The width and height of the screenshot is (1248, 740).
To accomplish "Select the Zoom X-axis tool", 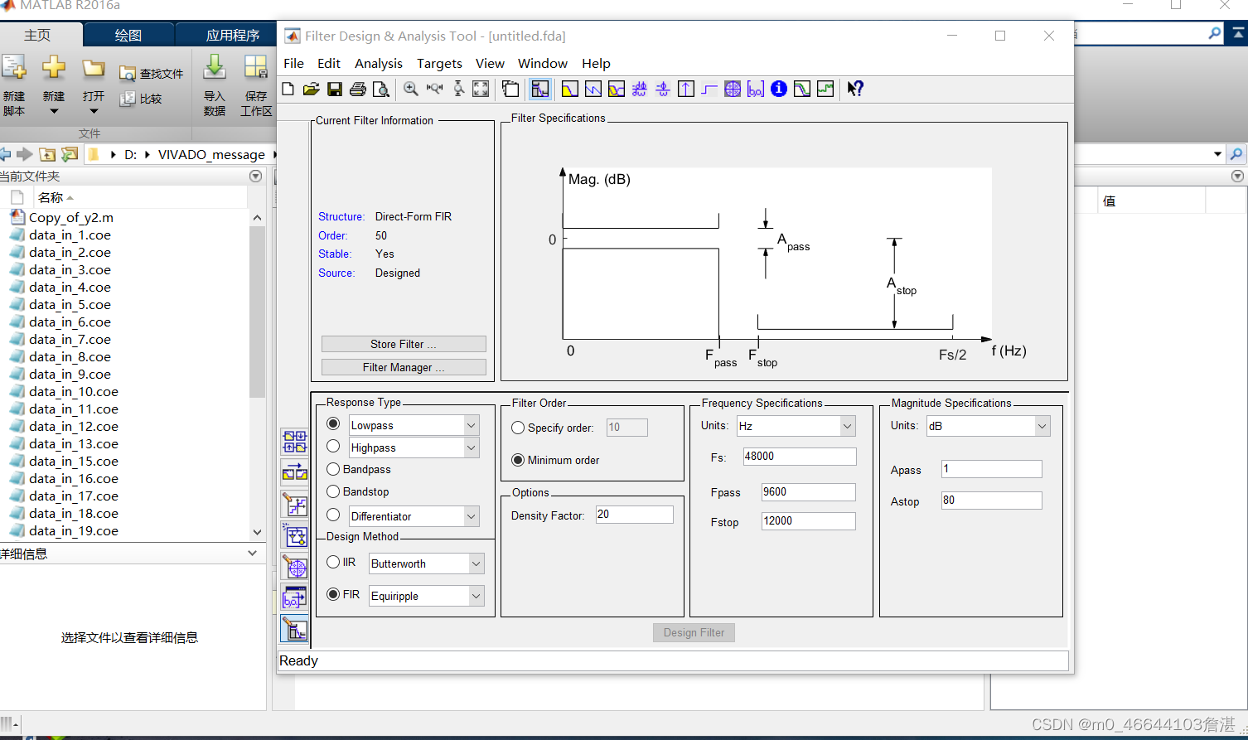I will [434, 89].
